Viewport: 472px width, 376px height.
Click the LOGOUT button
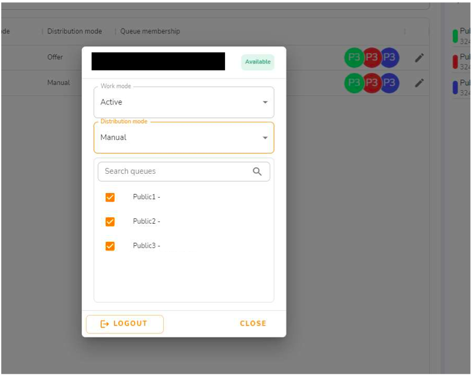click(125, 324)
